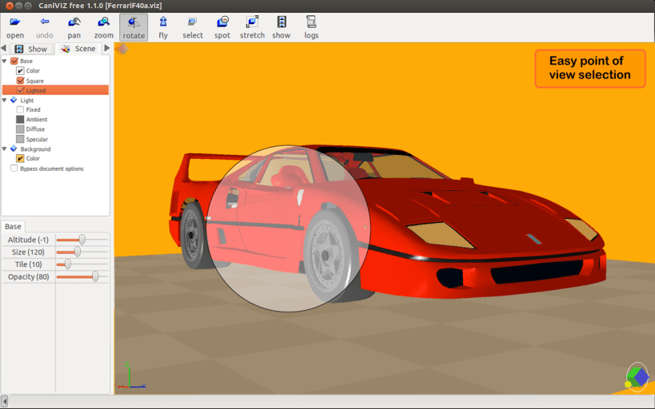Screen dimensions: 655x409
Task: Click right arrow beside the Scene tab
Action: click(x=107, y=48)
